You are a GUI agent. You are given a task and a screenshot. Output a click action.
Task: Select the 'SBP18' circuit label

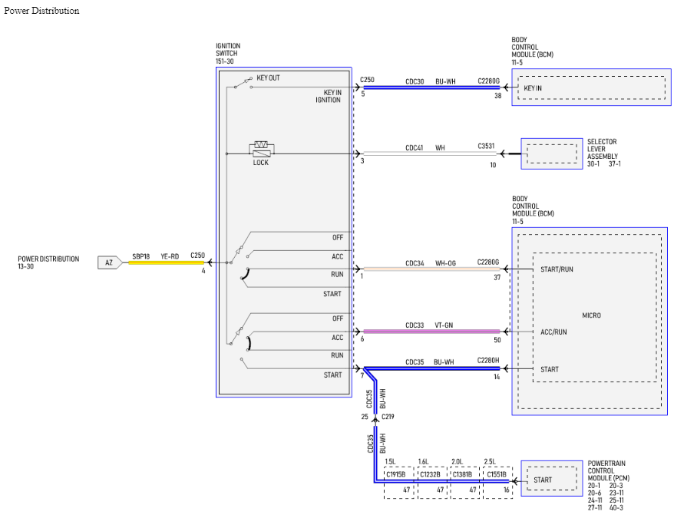[x=141, y=256]
